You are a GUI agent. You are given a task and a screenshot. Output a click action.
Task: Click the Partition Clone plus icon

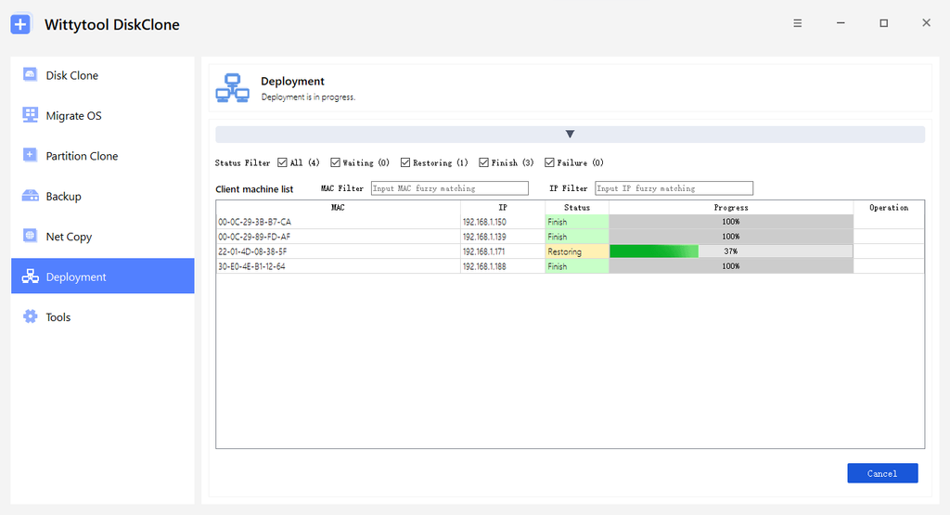[x=30, y=155]
